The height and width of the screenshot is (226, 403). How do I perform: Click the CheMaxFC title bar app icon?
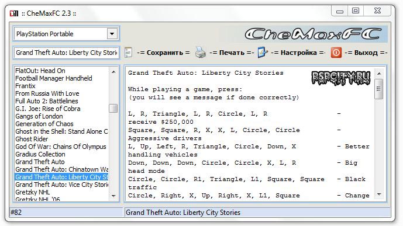[x=14, y=13]
